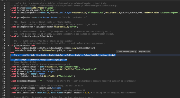
Task: Click the 'extendedGuiObjectButton:SetHoverOver(guiObjectHover)' line
Action: 44,50
